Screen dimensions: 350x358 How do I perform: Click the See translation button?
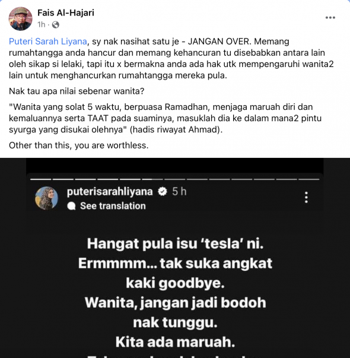pyautogui.click(x=113, y=206)
